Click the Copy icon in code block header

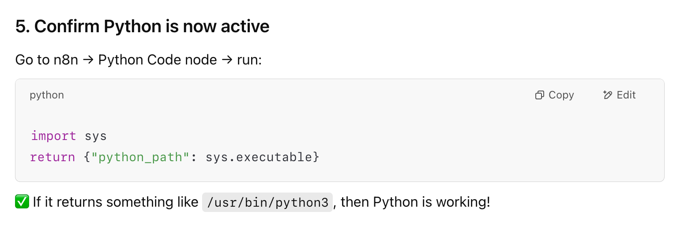[539, 95]
